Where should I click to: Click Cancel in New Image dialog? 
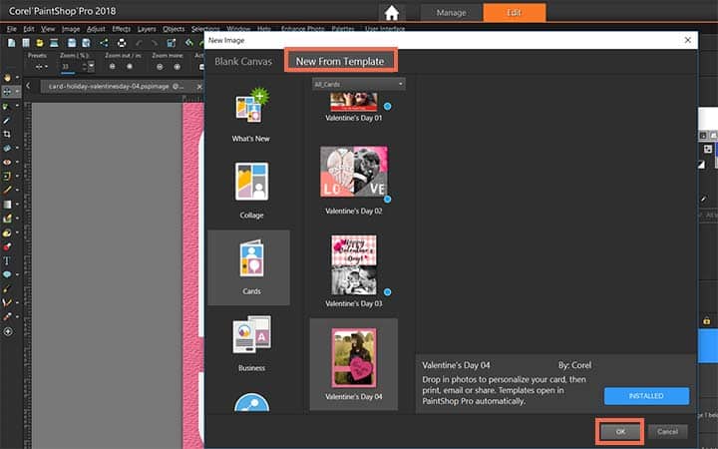[x=667, y=432]
